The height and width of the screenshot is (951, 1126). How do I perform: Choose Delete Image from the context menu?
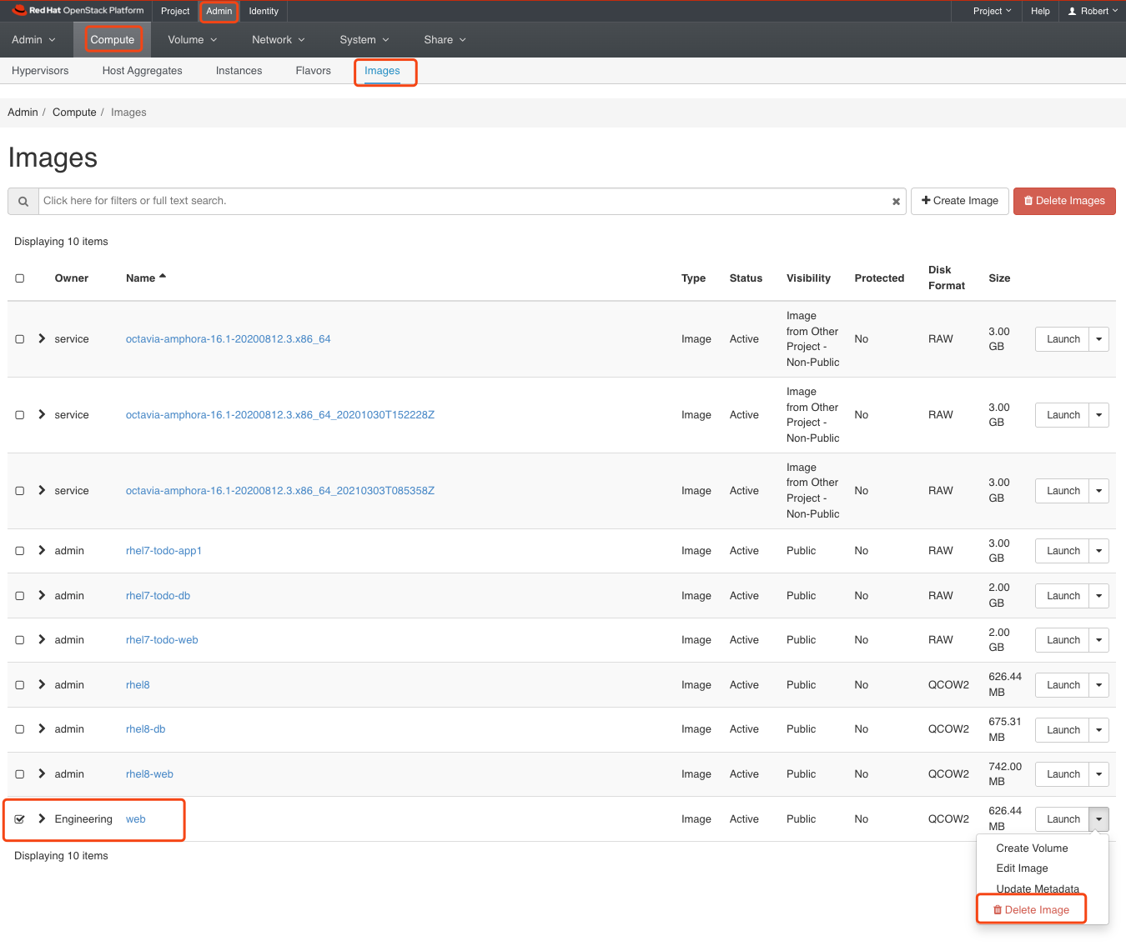point(1031,910)
